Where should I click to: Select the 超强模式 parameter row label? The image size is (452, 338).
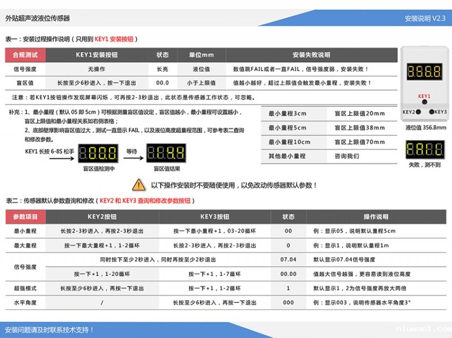[25, 288]
